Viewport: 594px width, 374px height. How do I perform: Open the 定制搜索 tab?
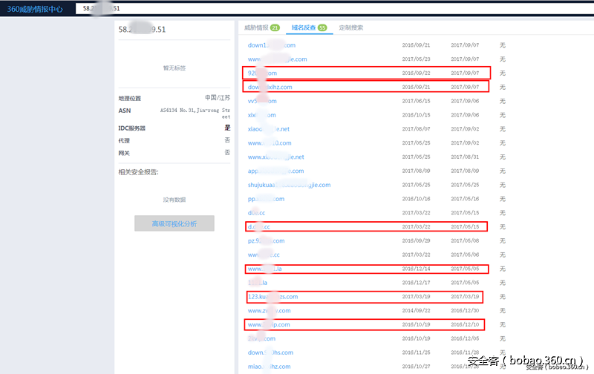[351, 27]
